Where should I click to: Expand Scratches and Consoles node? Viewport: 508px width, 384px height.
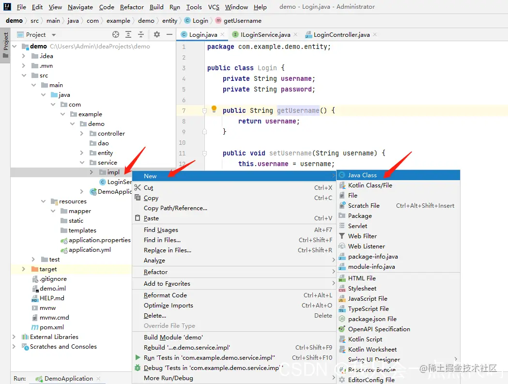pos(14,347)
